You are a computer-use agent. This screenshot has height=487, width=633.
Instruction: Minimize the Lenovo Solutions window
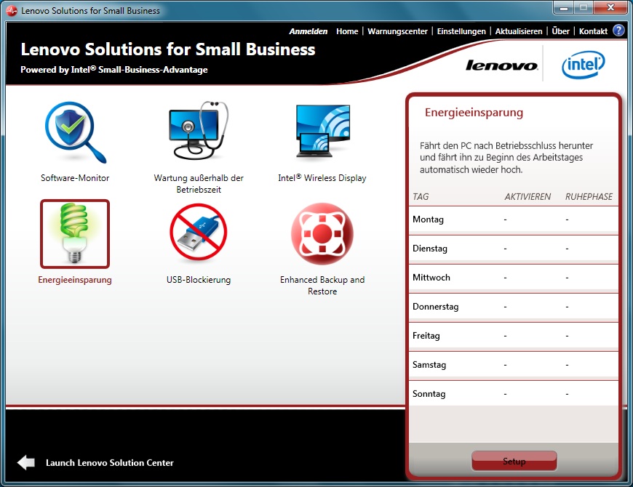(x=564, y=8)
